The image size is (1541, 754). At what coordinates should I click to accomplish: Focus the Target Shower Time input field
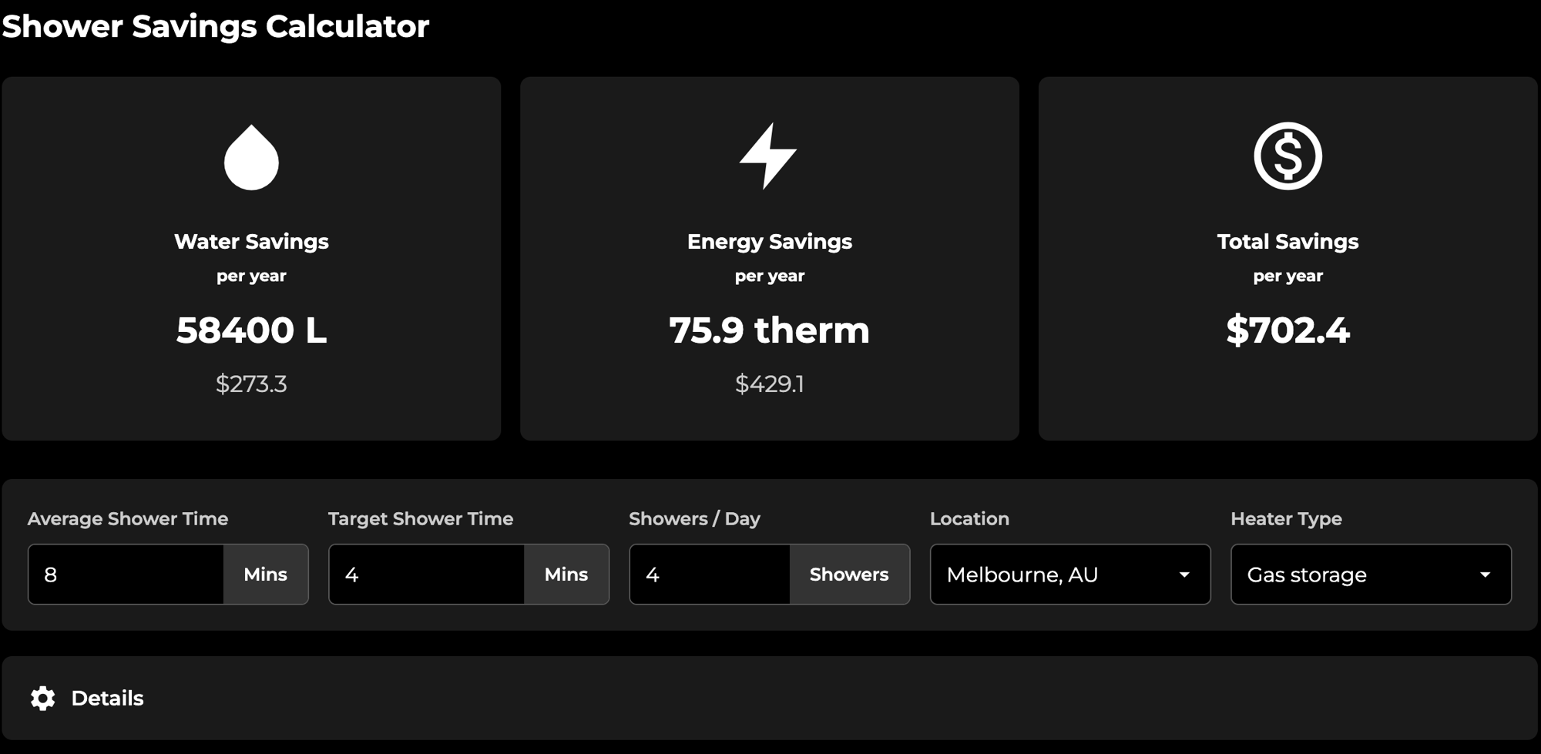tap(427, 575)
